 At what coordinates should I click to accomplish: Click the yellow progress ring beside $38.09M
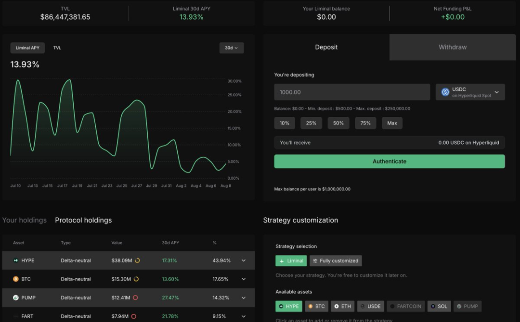click(137, 260)
